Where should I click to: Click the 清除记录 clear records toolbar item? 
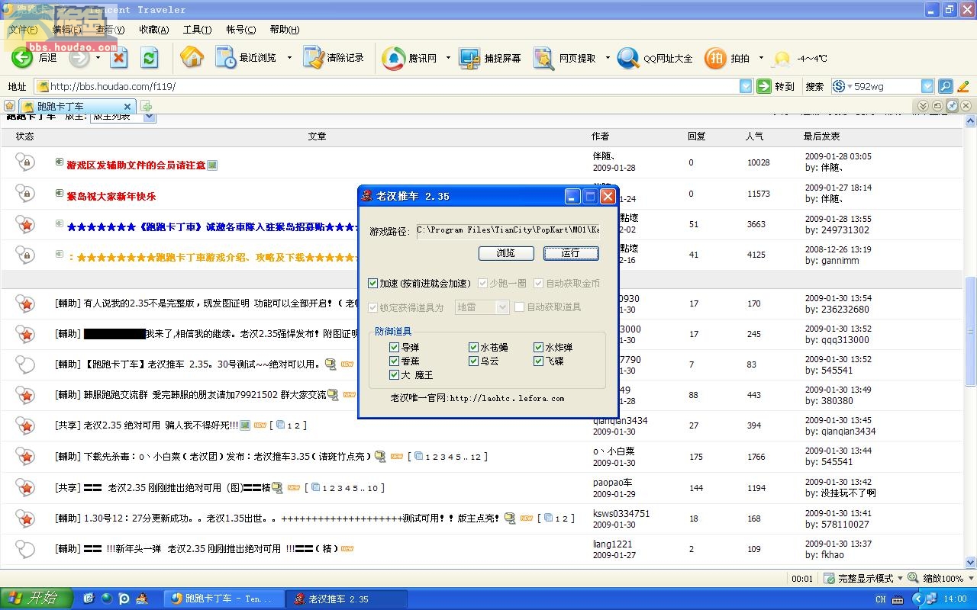[334, 58]
